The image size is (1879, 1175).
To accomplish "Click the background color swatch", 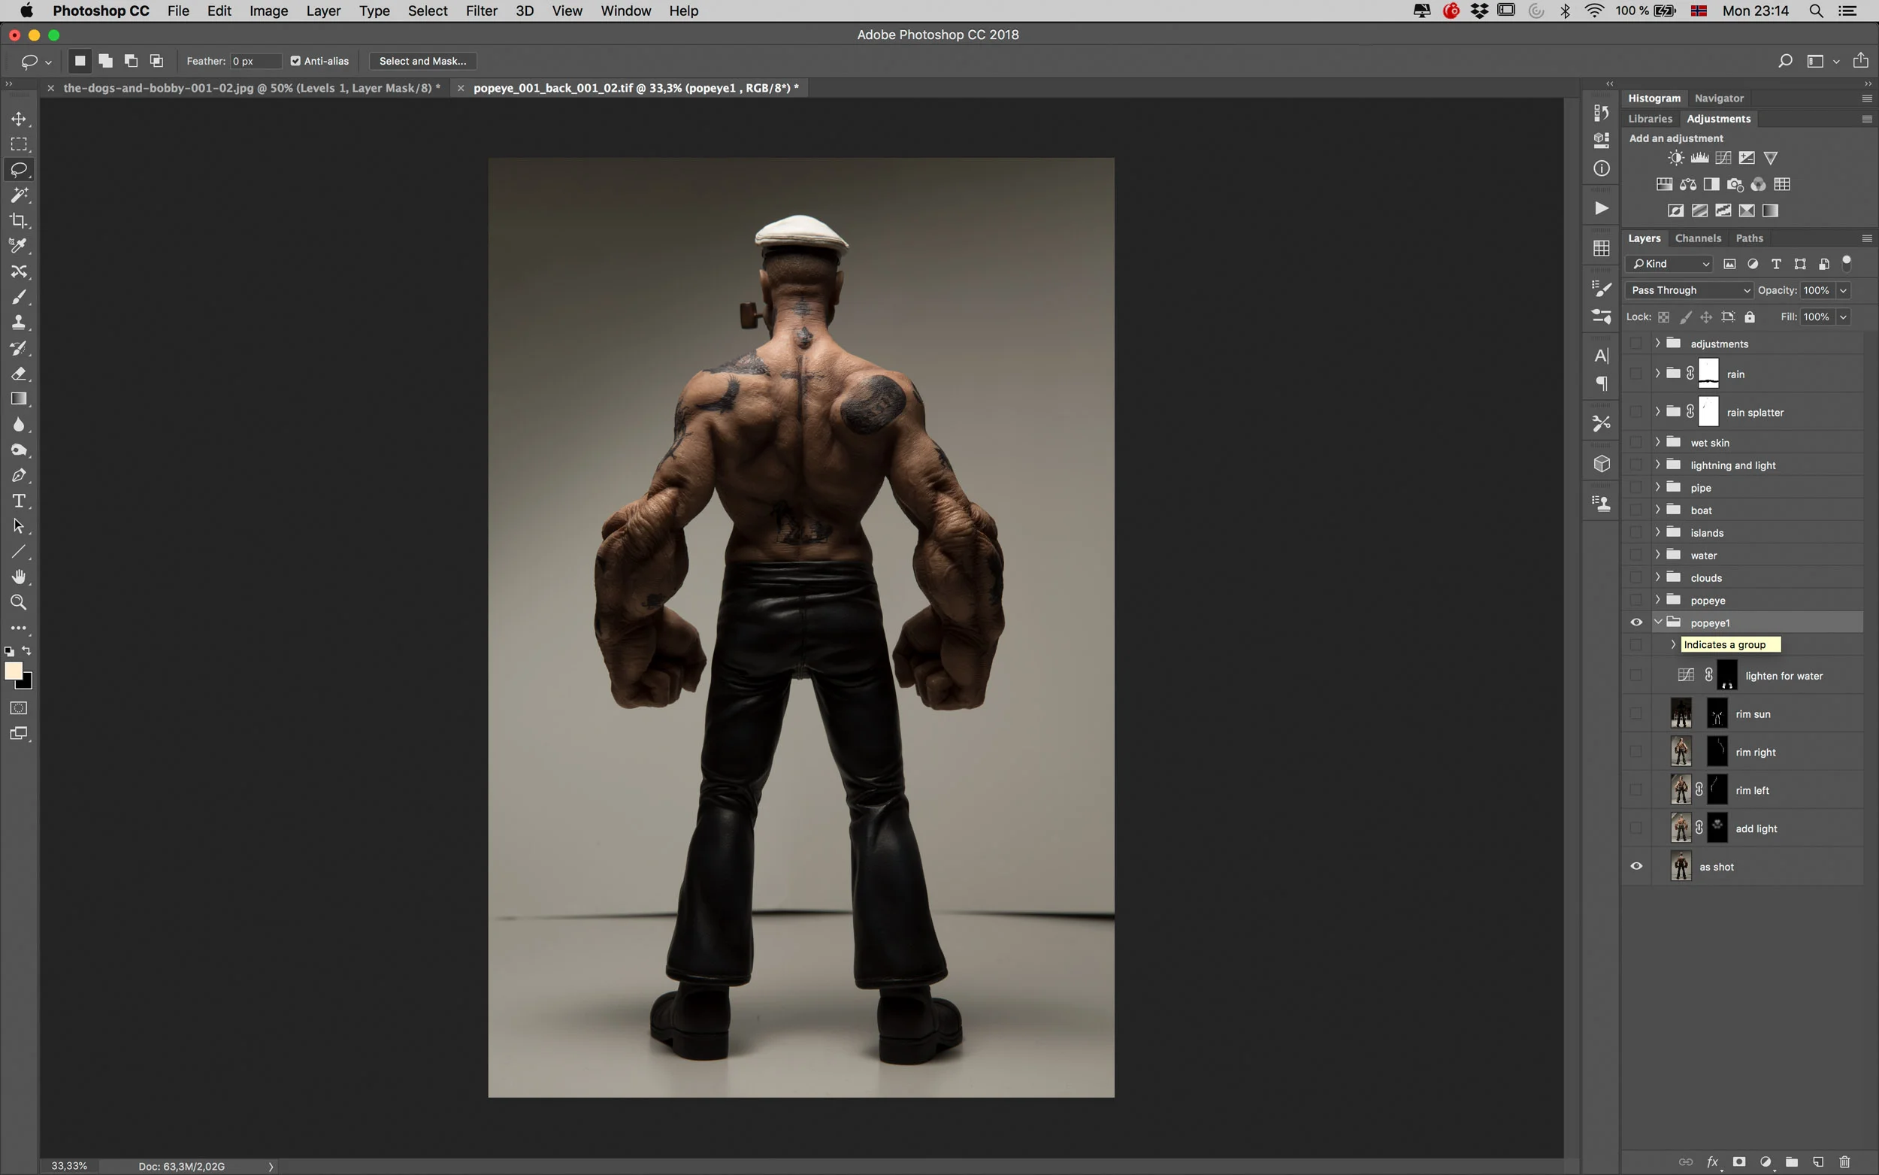I will 26,683.
